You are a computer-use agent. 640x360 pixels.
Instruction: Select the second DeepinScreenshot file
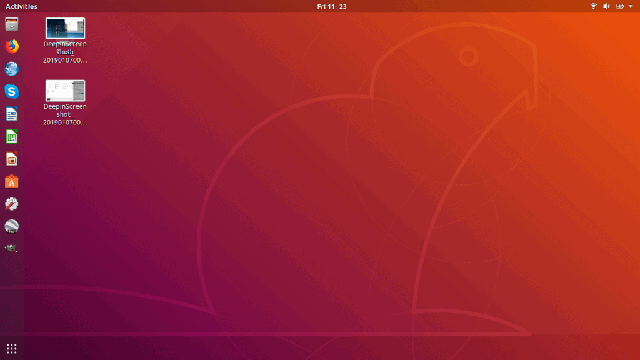pyautogui.click(x=65, y=91)
